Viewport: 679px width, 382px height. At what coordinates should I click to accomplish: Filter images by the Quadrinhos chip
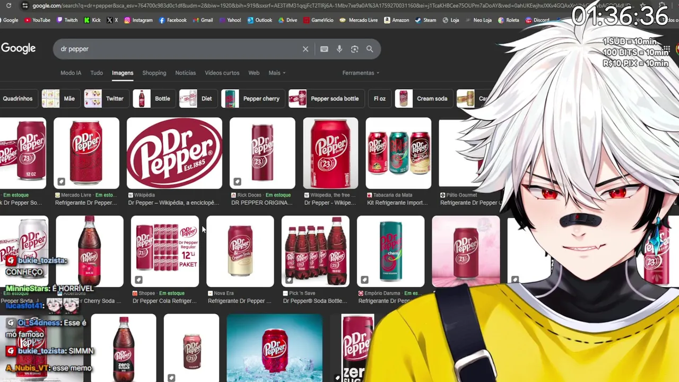[18, 99]
